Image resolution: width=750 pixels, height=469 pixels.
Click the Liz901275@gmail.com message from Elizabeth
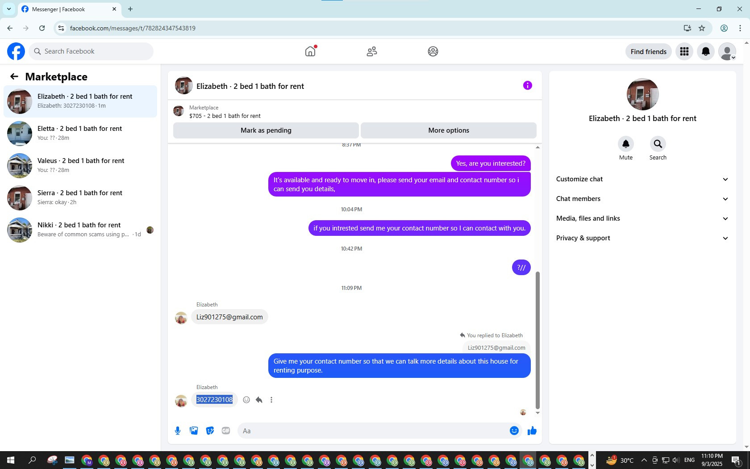click(x=229, y=317)
